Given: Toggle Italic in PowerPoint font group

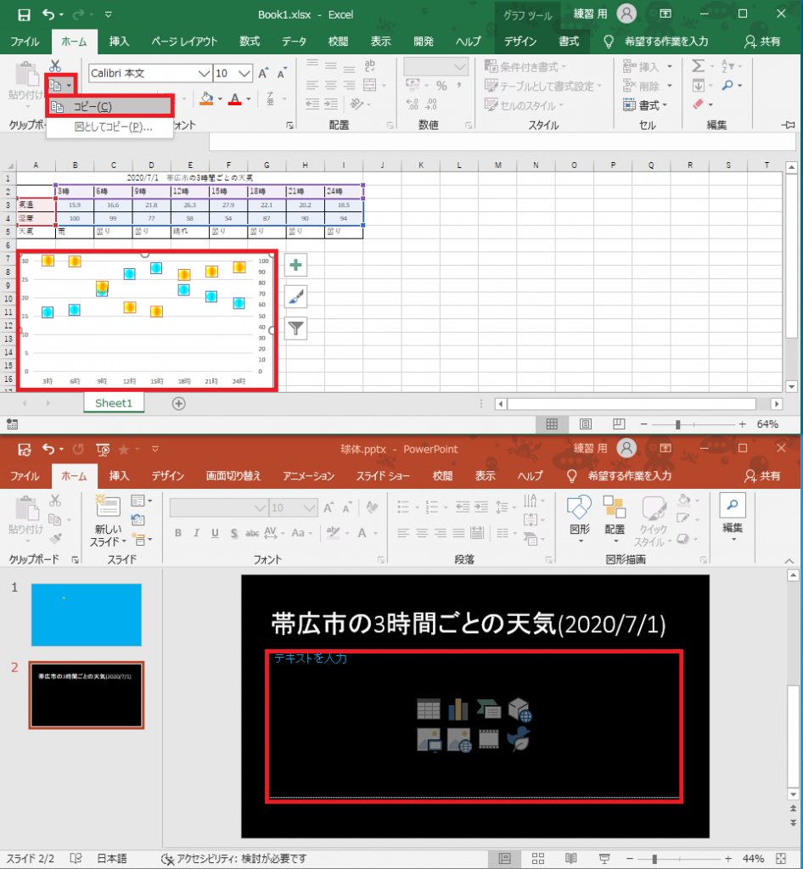Looking at the screenshot, I should point(196,533).
